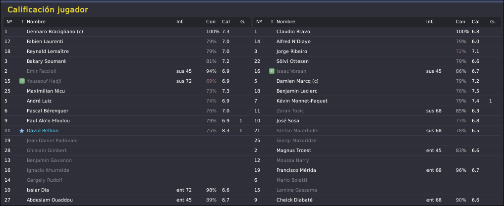Select Francisco Mérida's row
Image resolution: width=504 pixels, height=206 pixels.
(377, 170)
